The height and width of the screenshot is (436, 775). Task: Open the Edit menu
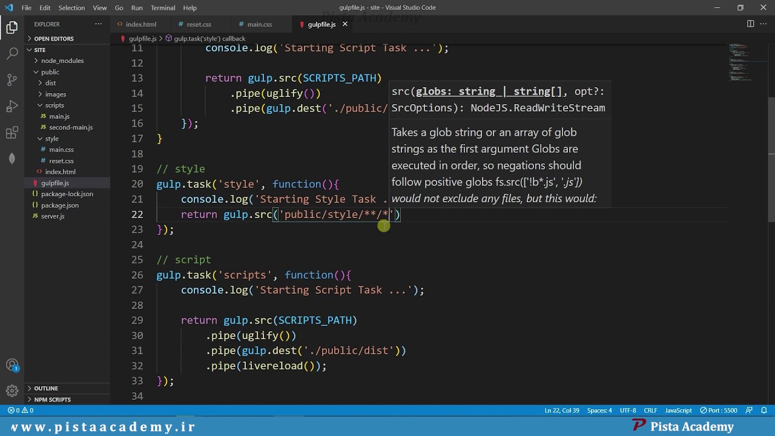tap(45, 8)
